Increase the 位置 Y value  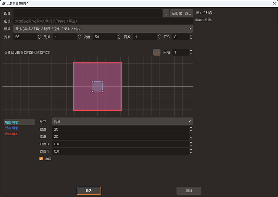pos(191,150)
